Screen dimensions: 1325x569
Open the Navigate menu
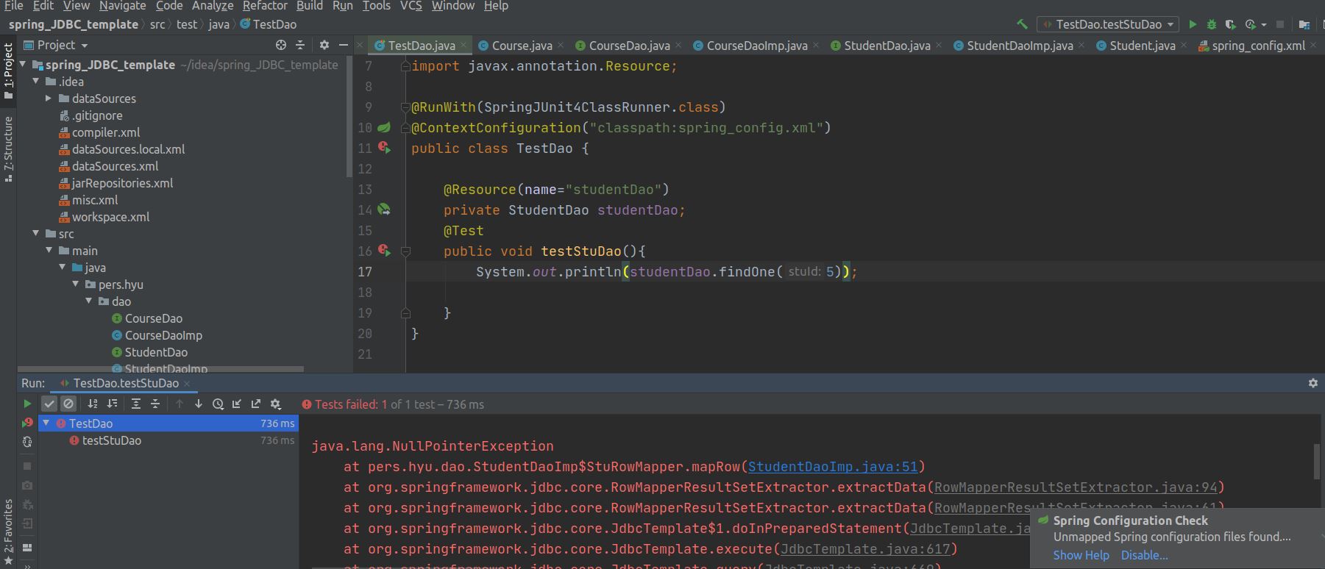click(122, 6)
